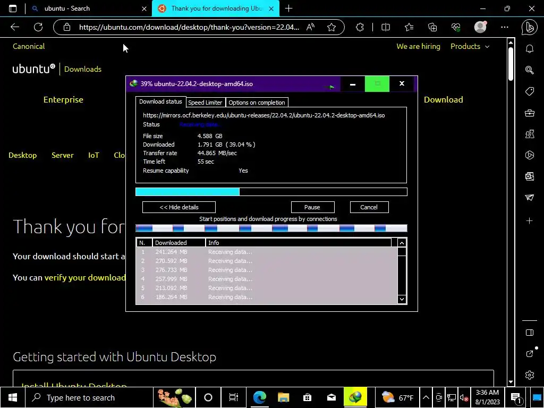Open the IoT downloads link
This screenshot has width=544, height=408.
[93, 155]
